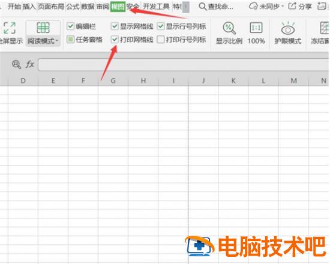Open the 未同步 dropdown arrow

pos(282,7)
